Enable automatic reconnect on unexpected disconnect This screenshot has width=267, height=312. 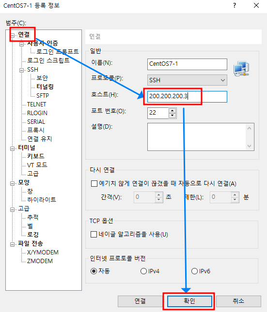pyautogui.click(x=94, y=183)
